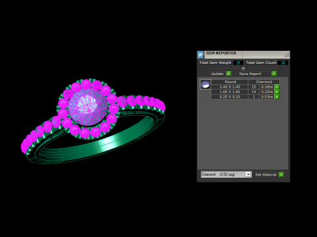317x237 pixels.
Task: Click green arrow on 5.20 X 5.20 row
Action: (277, 97)
